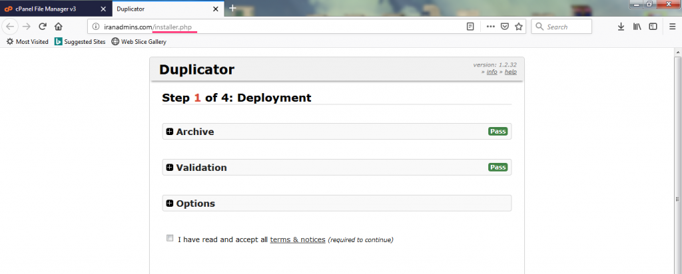
Task: Switch to the cPanel File Manager v3 tab
Action: click(x=56, y=9)
